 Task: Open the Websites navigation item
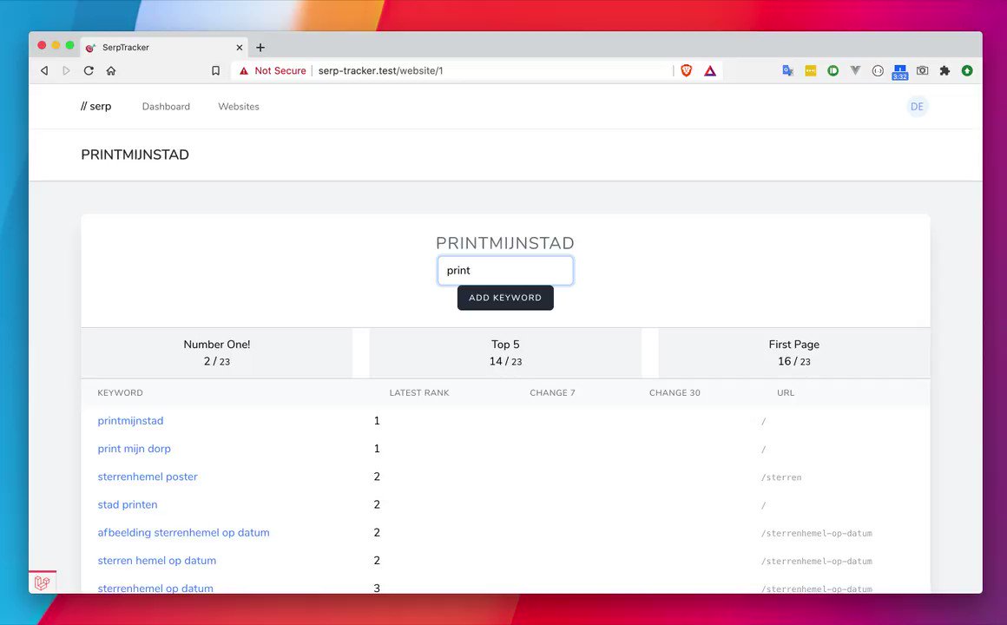[238, 107]
